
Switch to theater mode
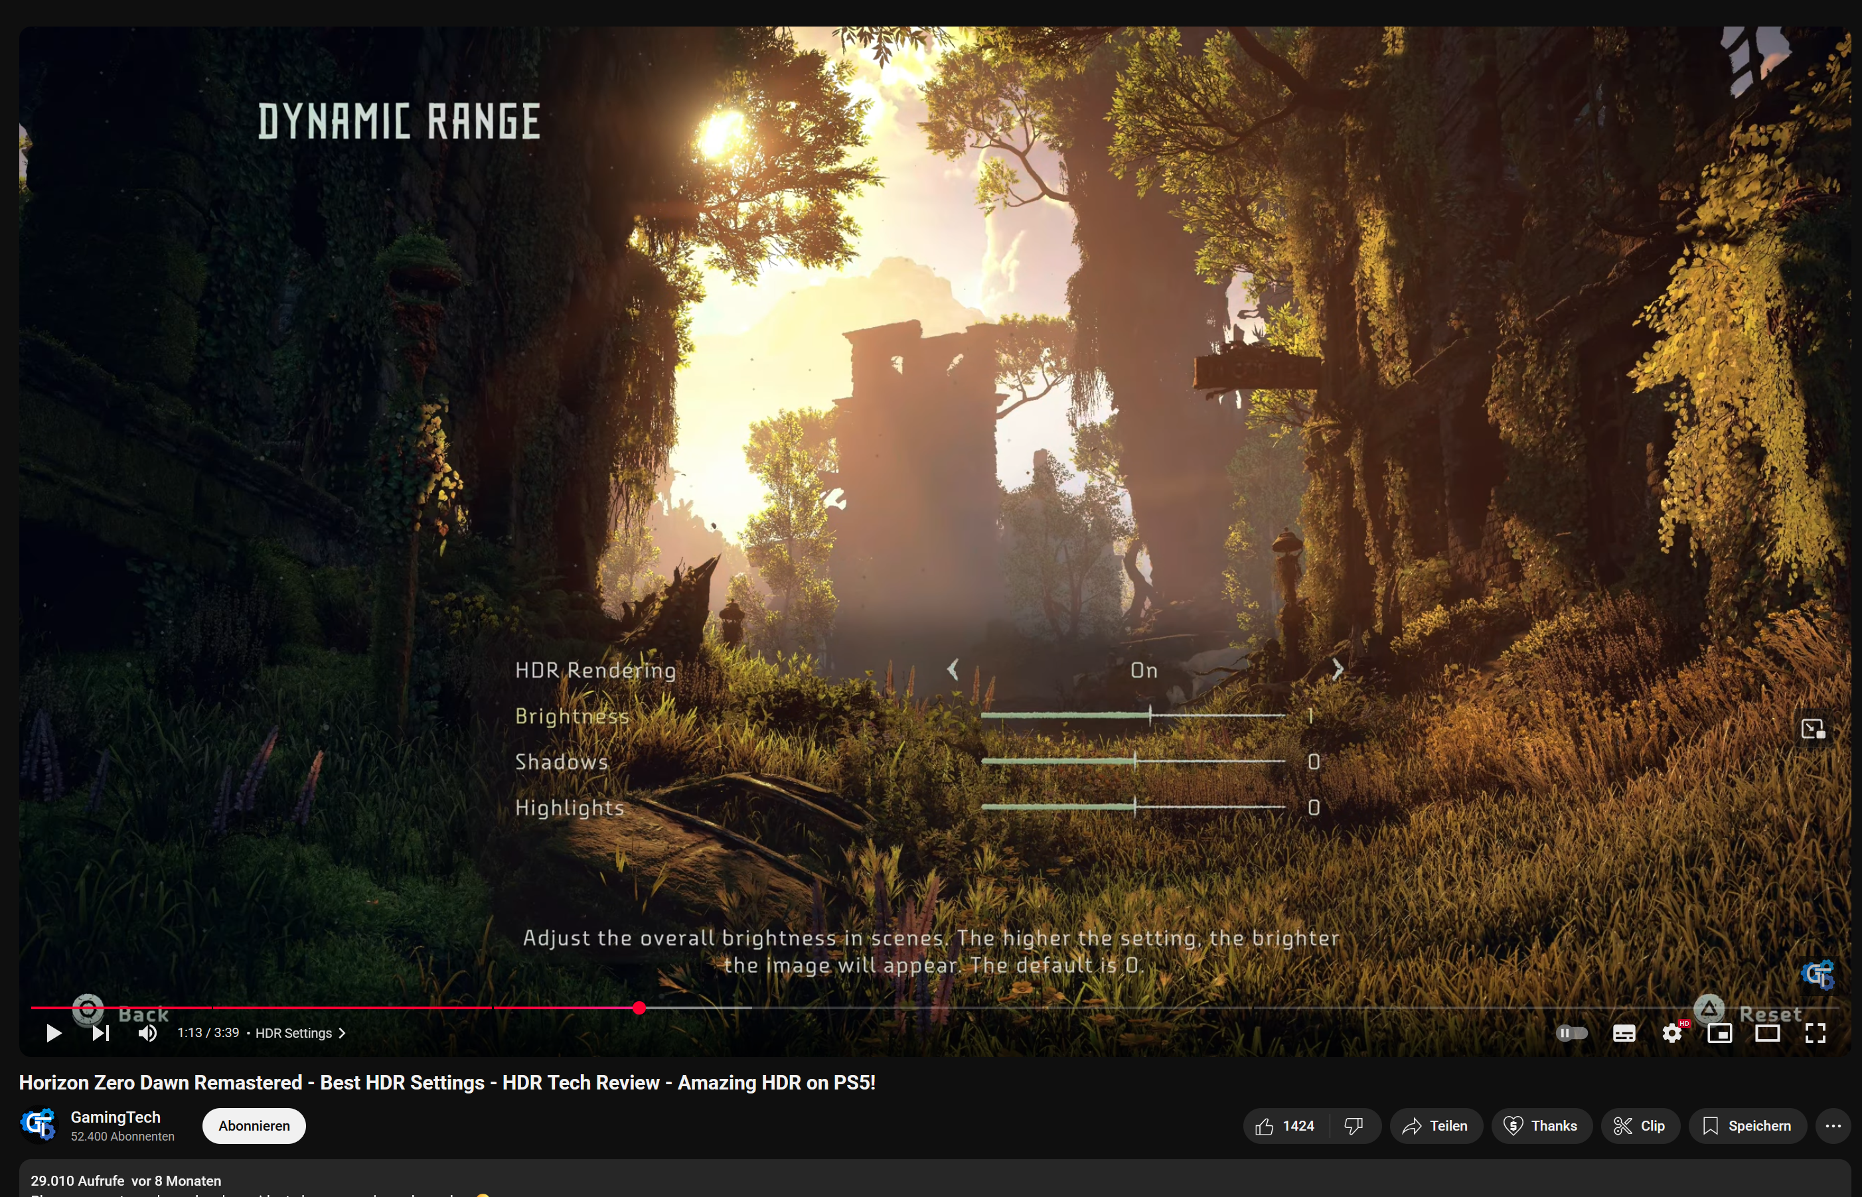(x=1768, y=1033)
